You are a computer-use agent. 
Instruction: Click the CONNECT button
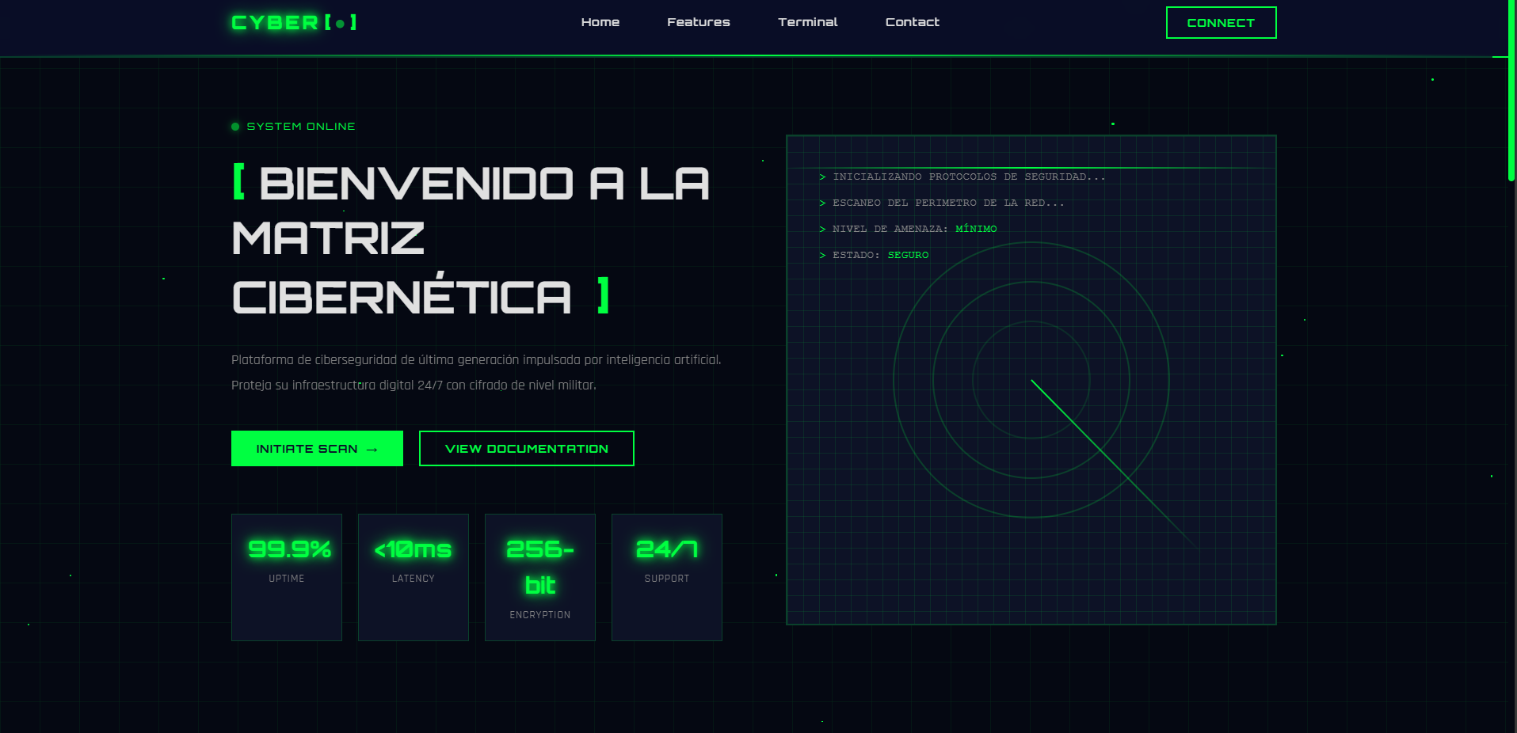pos(1220,23)
